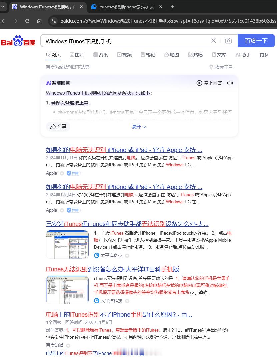Open second Apple support result dated 2024年12月4日

point(124,187)
